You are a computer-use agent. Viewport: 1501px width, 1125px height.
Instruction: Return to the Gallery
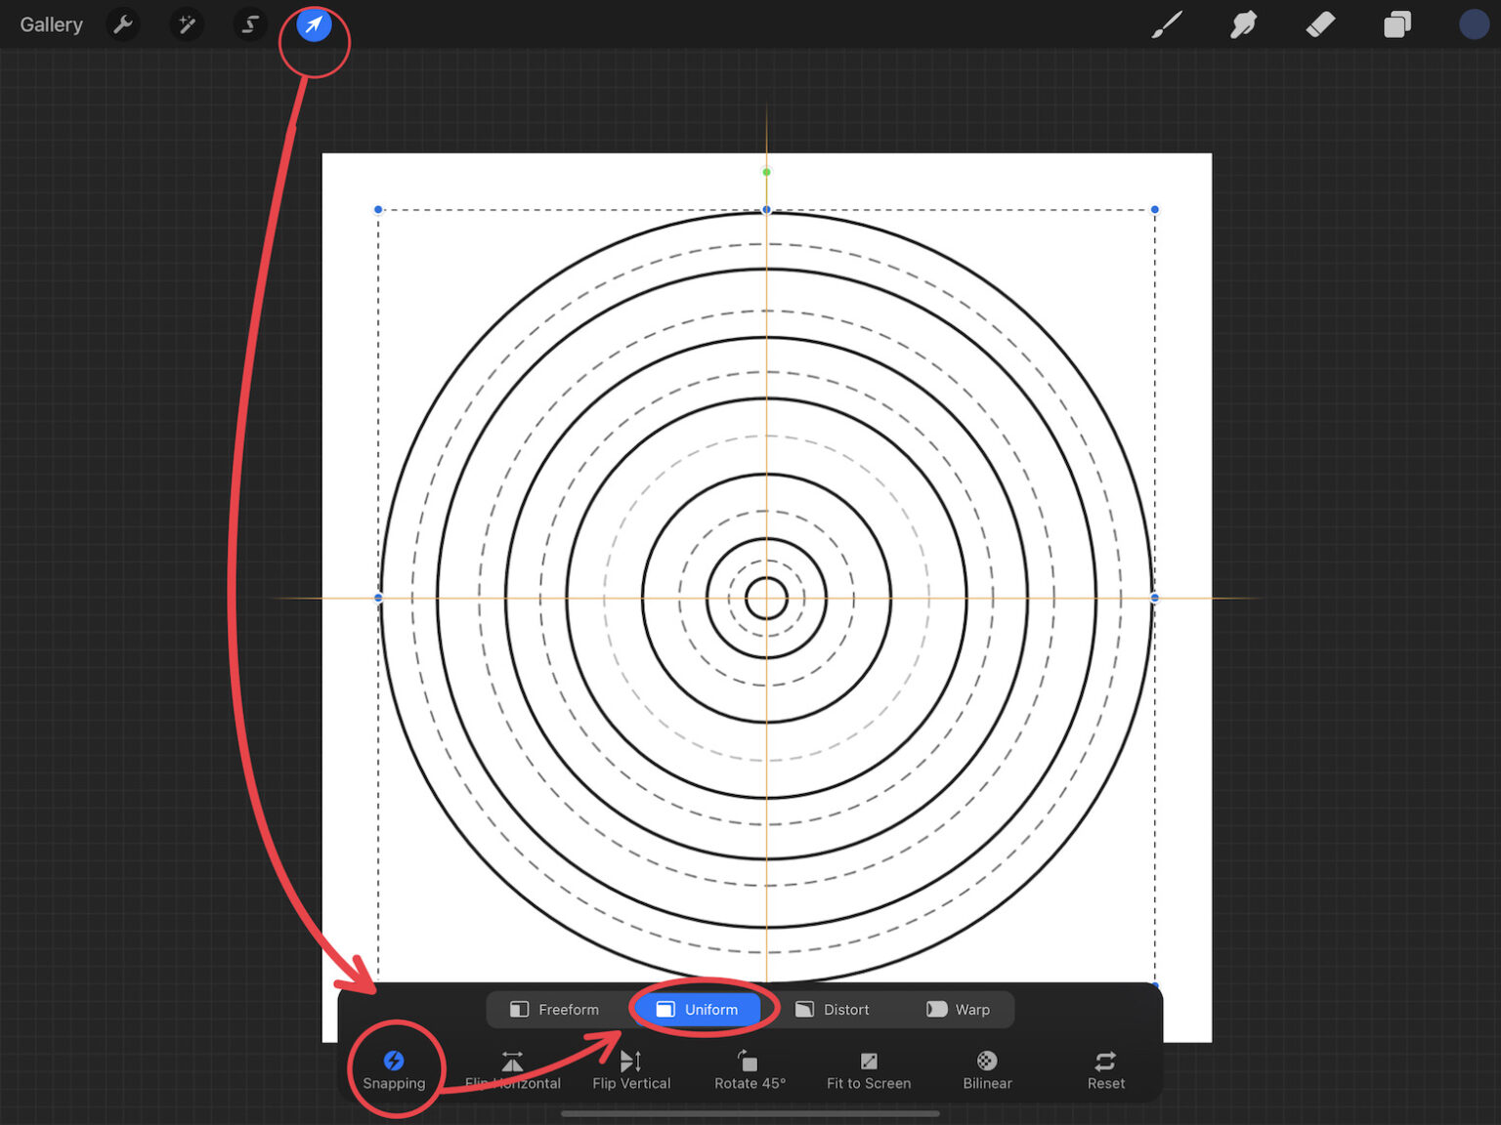pyautogui.click(x=51, y=24)
